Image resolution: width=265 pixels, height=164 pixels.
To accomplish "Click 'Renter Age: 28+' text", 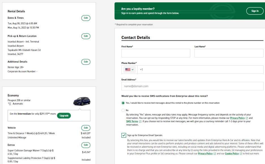I will 16,67.
